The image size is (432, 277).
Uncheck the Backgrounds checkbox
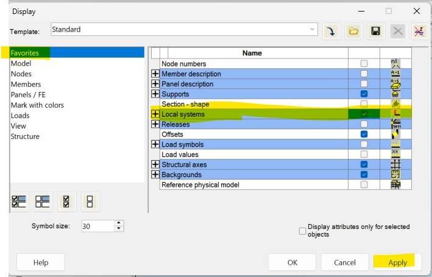pyautogui.click(x=364, y=175)
